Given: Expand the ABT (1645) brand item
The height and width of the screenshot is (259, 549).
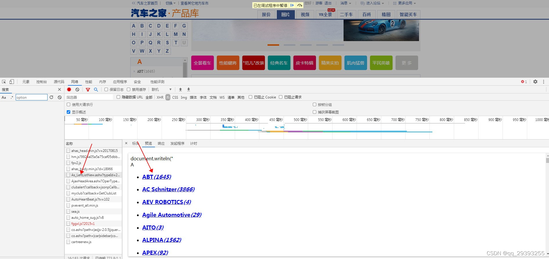Looking at the screenshot, I should (x=146, y=71).
